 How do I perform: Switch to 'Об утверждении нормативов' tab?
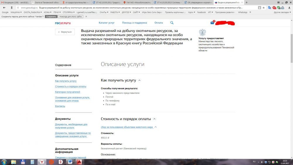click(198, 2)
